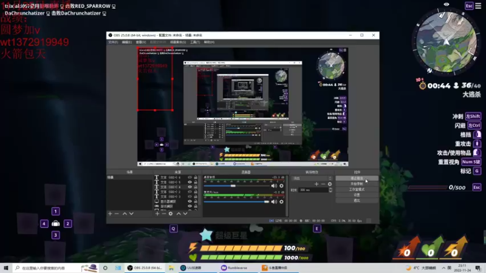Click the 停止推流 stop streaming button

tap(357, 178)
